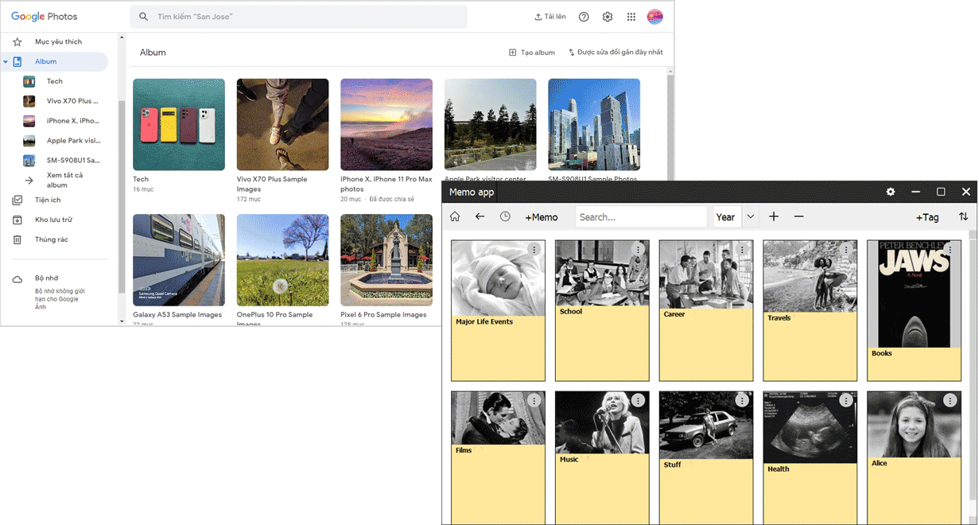The image size is (979, 525).
Task: Open the Tech album thumbnail
Action: [x=179, y=124]
